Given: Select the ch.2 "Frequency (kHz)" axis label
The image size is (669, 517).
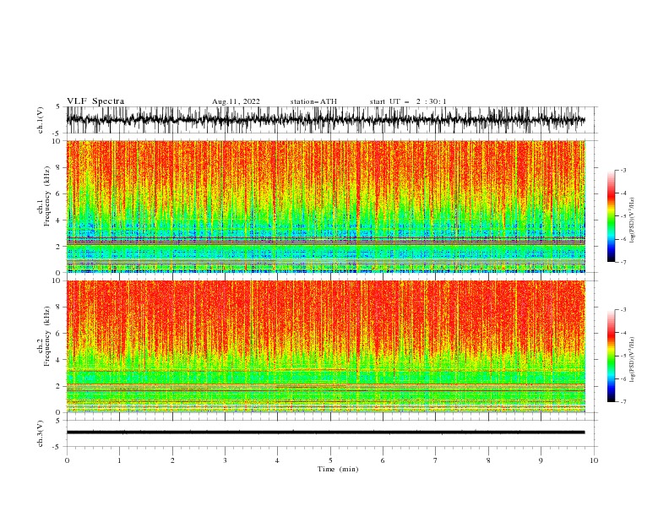Looking at the screenshot, I should click(47, 336).
